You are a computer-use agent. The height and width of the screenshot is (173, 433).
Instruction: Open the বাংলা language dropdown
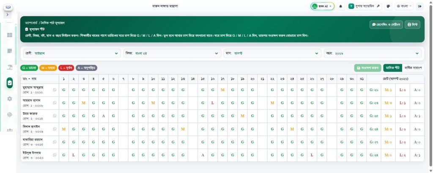[x=404, y=6]
